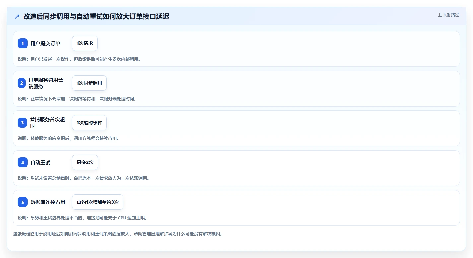
Task: Click the arrow icon beside the flowchart title
Action: click(x=17, y=16)
